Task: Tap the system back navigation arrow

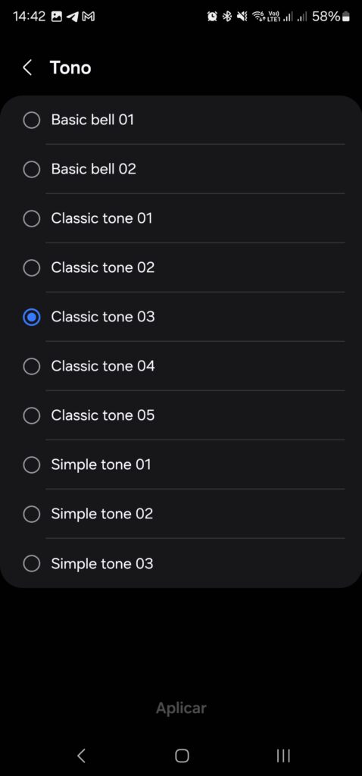Action: tap(82, 756)
